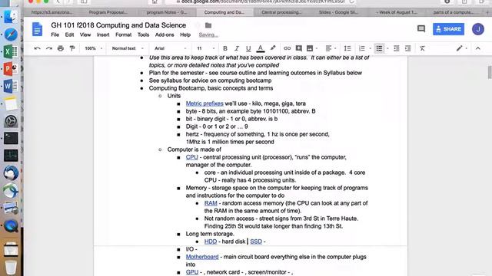Open the text alignment dropdown
Image resolution: width=492 pixels, height=276 pixels.
click(x=331, y=48)
